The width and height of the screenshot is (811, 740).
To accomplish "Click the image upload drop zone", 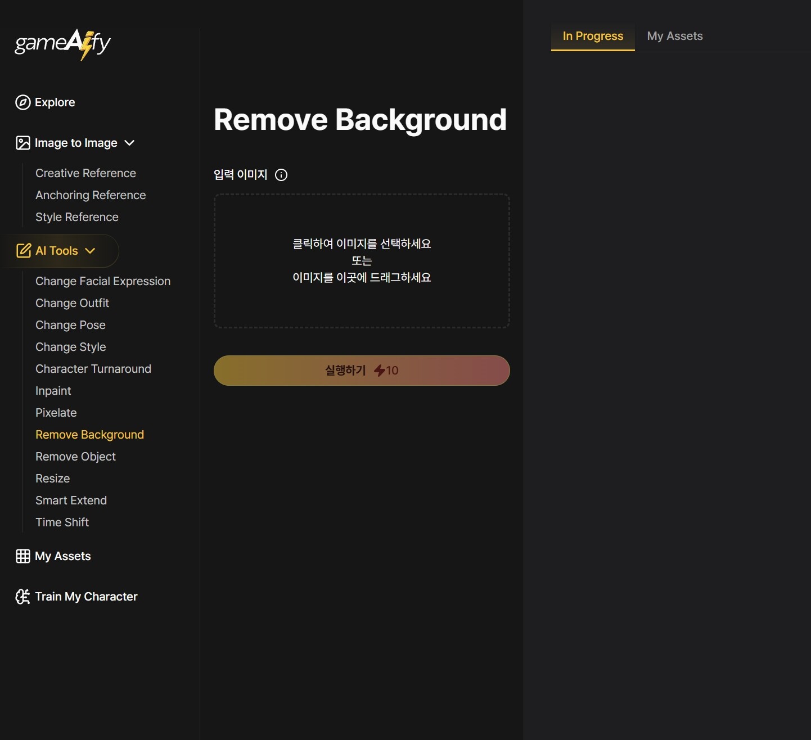I will pos(362,261).
